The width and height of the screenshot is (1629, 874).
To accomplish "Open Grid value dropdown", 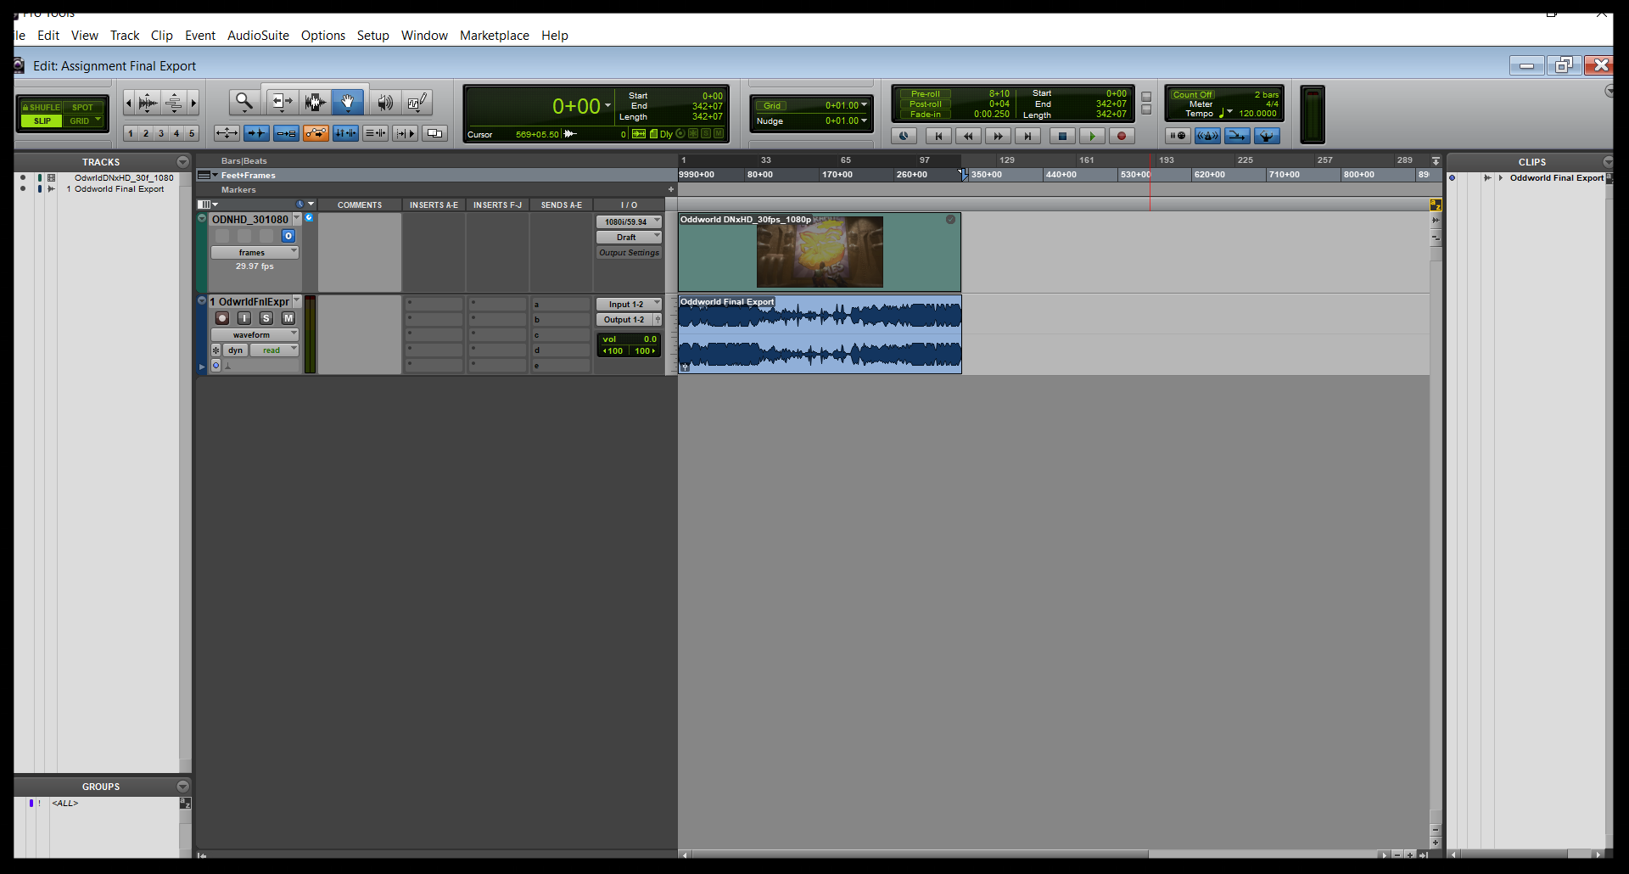I will coord(864,105).
